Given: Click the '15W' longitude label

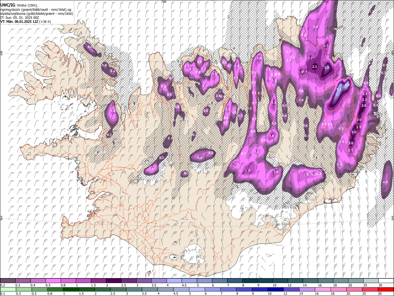Looking at the screenshot, I should 326,2.
